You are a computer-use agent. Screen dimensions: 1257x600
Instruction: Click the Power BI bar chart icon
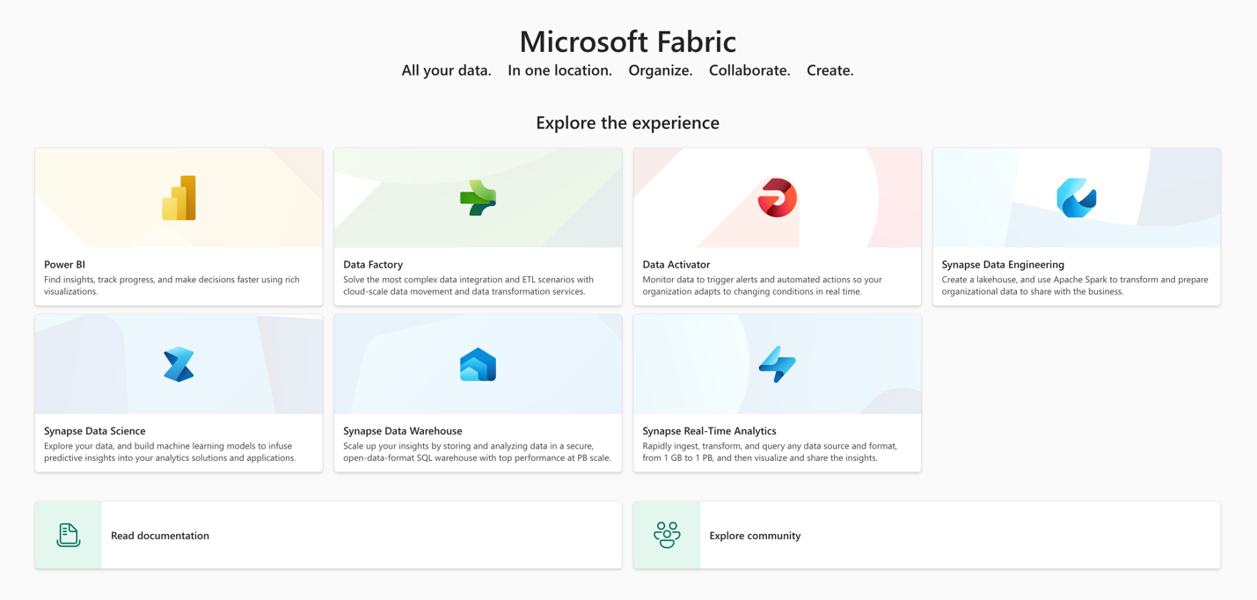tap(179, 198)
